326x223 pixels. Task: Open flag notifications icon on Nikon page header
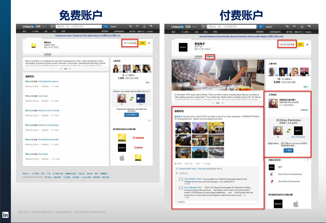pyautogui.click(x=138, y=26)
